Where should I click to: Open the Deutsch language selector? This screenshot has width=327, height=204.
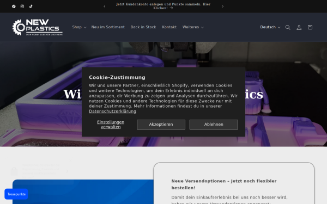click(x=270, y=27)
